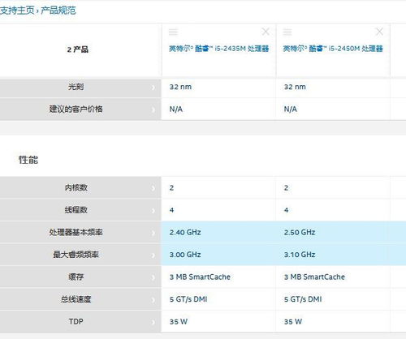Open the i5-2435M processor link
Viewport: 406px width, 339px height.
point(219,49)
